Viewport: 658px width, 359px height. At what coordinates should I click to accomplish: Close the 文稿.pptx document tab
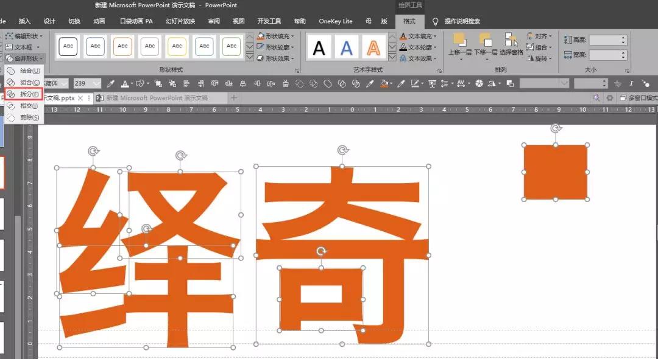pyautogui.click(x=80, y=98)
